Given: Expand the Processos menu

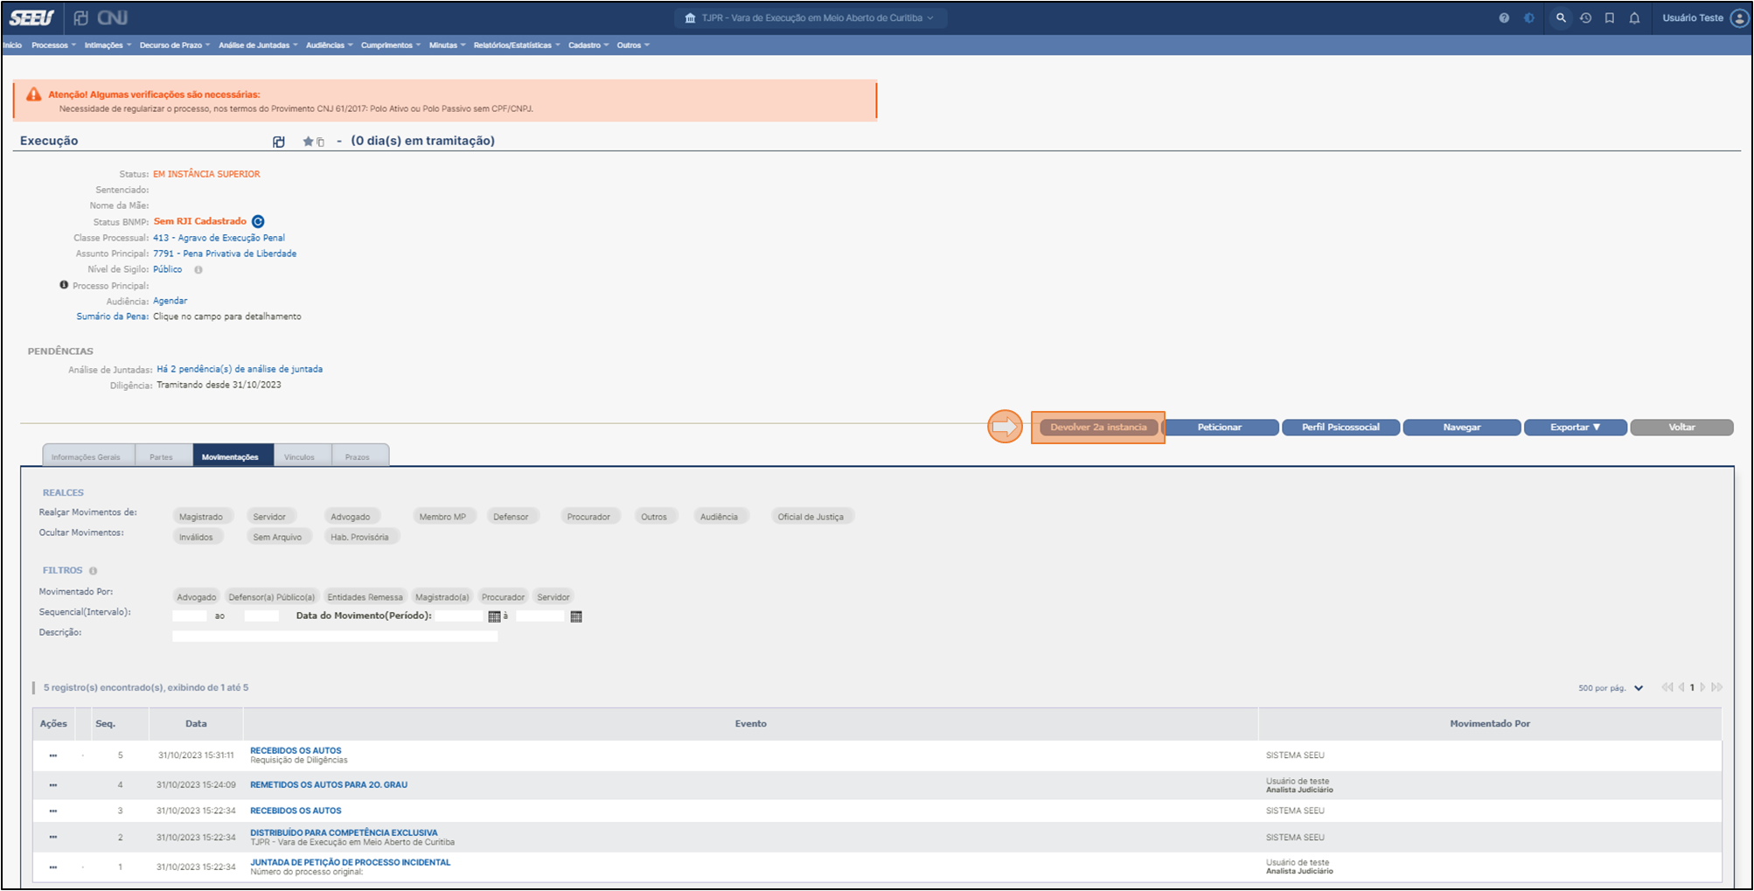Looking at the screenshot, I should pyautogui.click(x=53, y=45).
